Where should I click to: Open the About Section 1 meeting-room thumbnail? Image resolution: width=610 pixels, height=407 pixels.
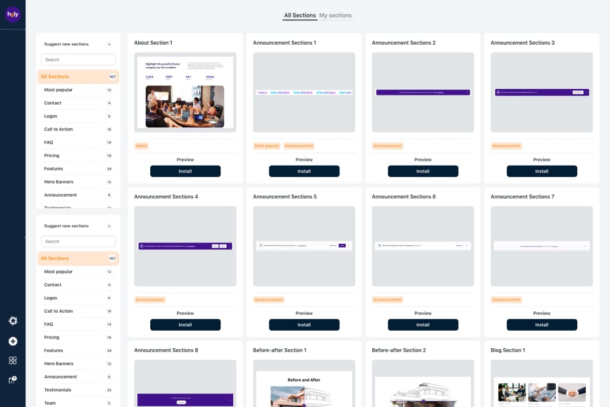[185, 92]
